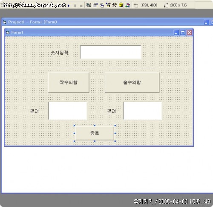This screenshot has width=213, height=207.
Task: Click the 짝수의합 button on Form1
Action: (x=69, y=83)
